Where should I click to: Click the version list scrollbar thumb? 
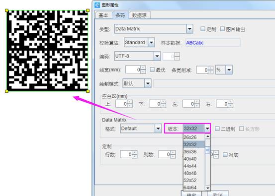click(208, 150)
